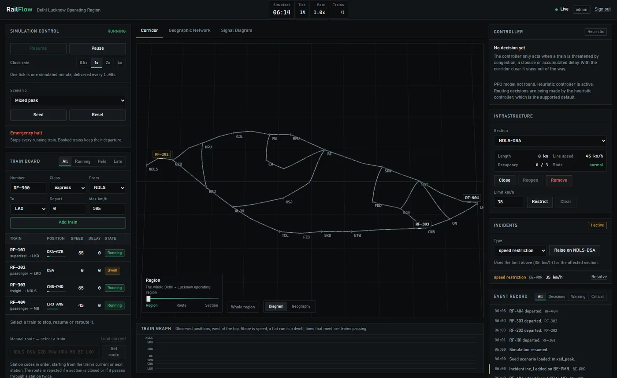Click the RF-202 train marker on the map
This screenshot has height=378, width=617.
click(162, 154)
